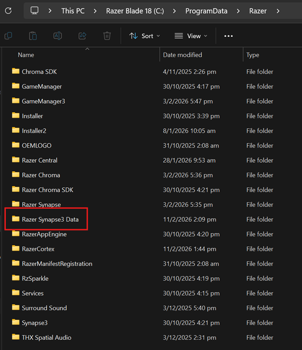Click date 3/2/2026 5:47 pm
This screenshot has width=302, height=350.
coord(188,101)
